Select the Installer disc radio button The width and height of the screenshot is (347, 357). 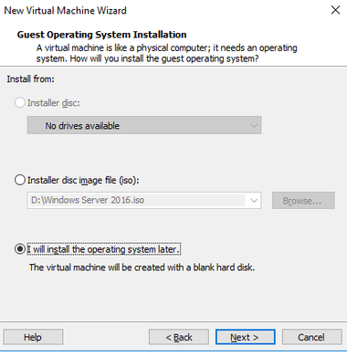pos(20,102)
